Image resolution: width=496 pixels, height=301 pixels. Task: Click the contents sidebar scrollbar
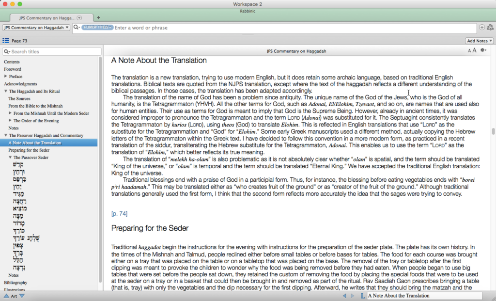101,169
